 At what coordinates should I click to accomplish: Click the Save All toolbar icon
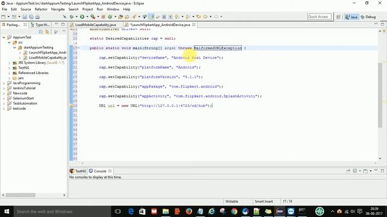pyautogui.click(x=31, y=17)
